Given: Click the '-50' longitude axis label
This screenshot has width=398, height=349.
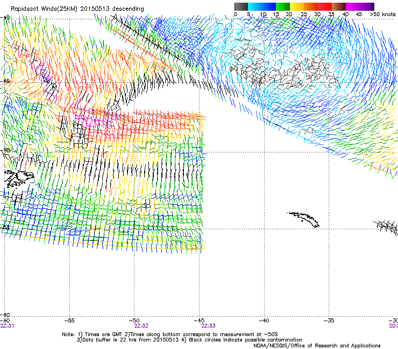Looking at the screenshot, I should coord(134,321).
